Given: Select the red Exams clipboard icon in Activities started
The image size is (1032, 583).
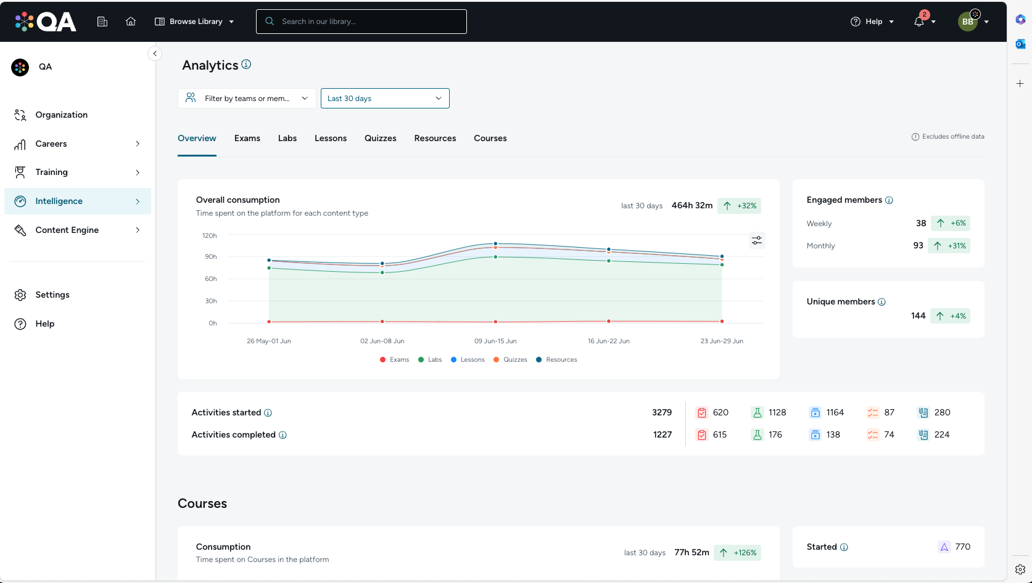Looking at the screenshot, I should click(x=702, y=412).
